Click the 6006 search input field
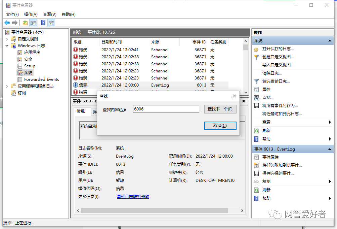337x229 pixels. click(166, 109)
